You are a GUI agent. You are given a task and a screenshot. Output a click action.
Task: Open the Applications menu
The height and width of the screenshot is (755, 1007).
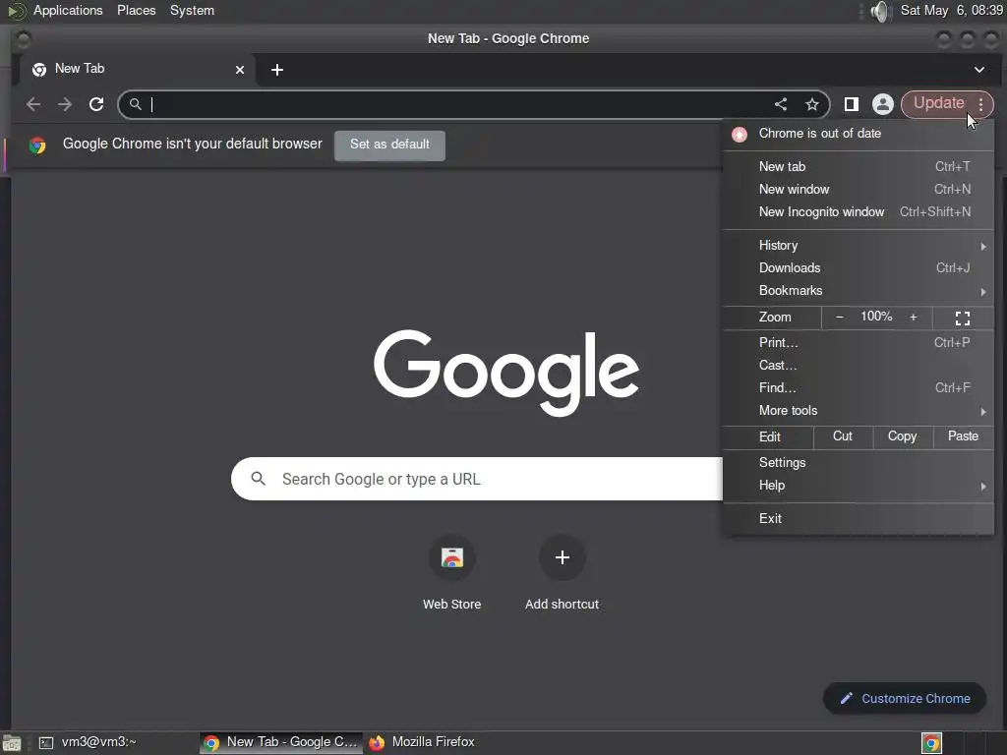coord(68,10)
